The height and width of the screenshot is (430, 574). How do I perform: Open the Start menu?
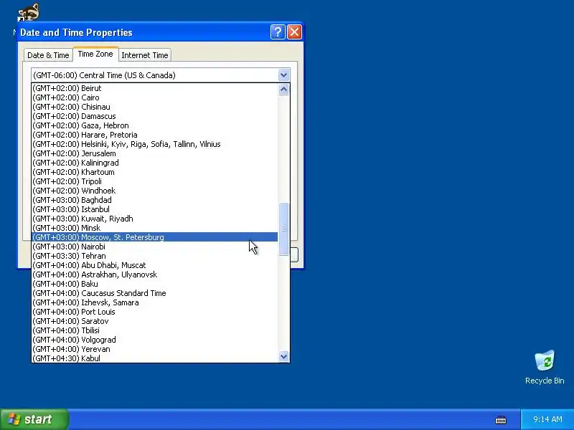[x=34, y=419]
